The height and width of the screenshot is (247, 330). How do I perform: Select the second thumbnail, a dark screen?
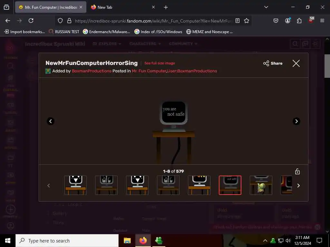coord(106,185)
